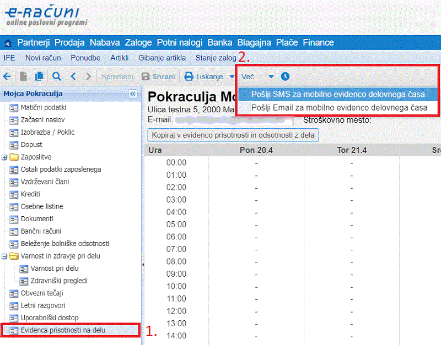Collapse the Mojca Pokraculja side panel
This screenshot has height=345, width=441.
pos(133,94)
